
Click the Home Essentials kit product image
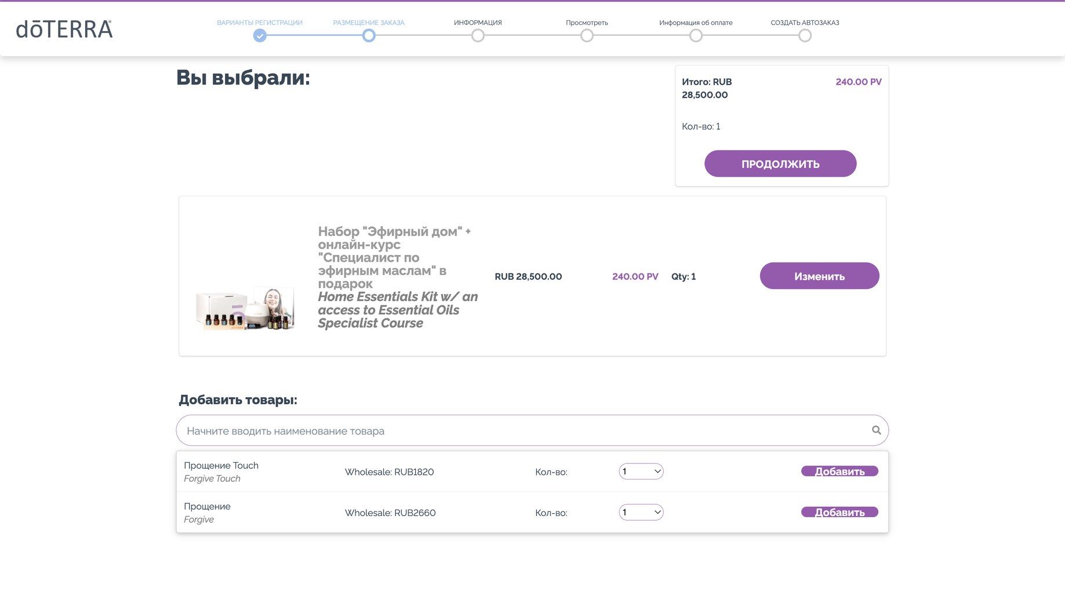[245, 309]
